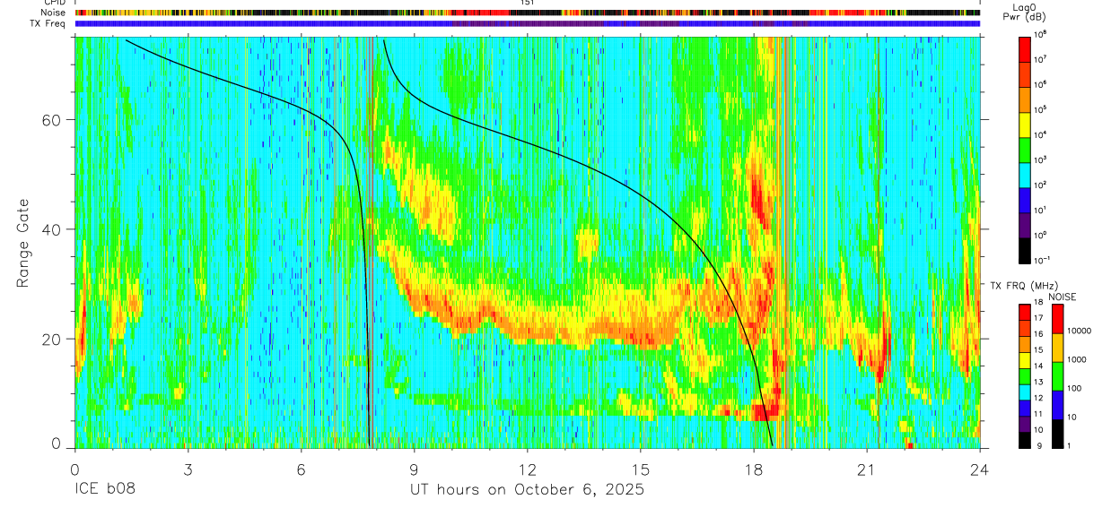Click the blue TX Freq strip above the plot
Image resolution: width=1102 pixels, height=508 pixels.
(x=527, y=24)
